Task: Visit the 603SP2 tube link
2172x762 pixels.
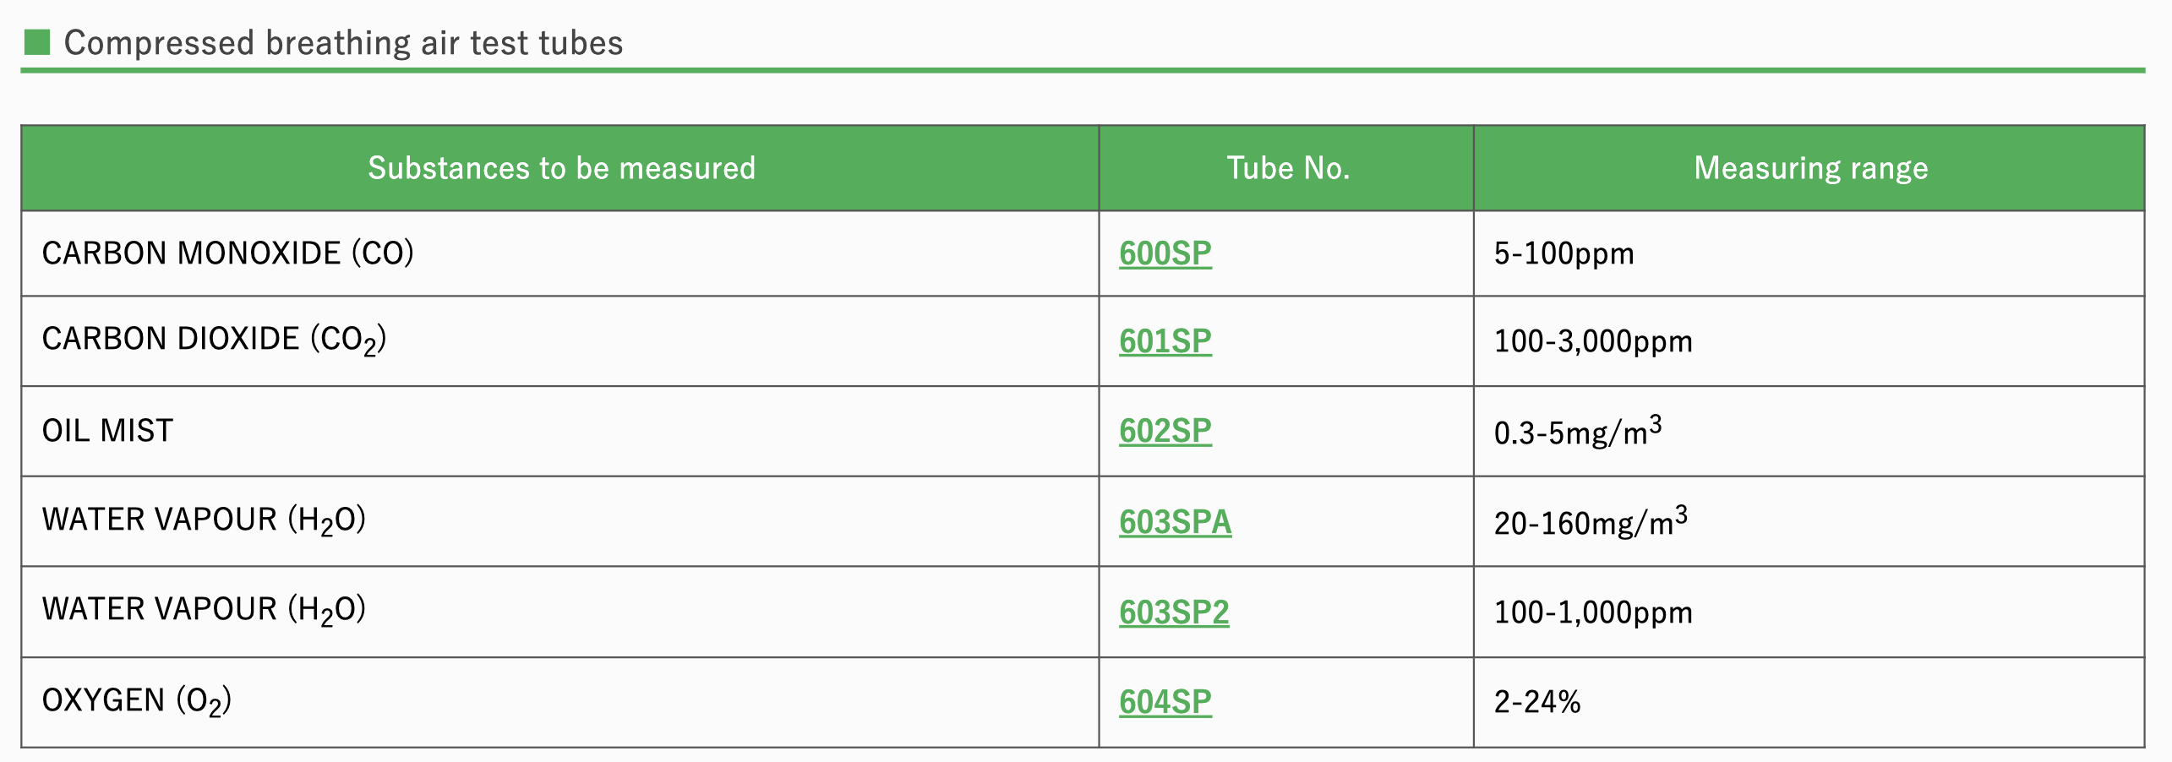Action: 1174,612
